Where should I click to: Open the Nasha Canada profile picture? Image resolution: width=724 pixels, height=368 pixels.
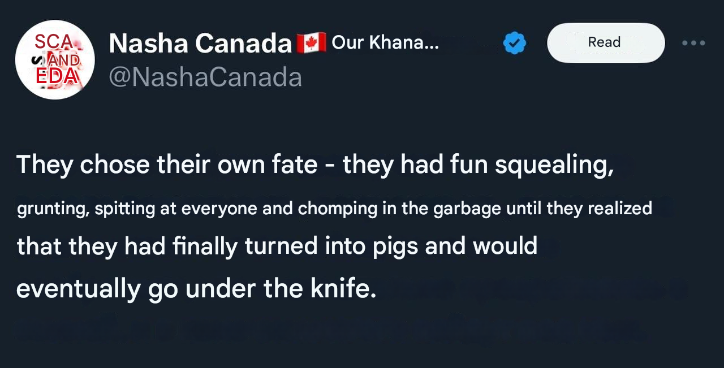54,59
